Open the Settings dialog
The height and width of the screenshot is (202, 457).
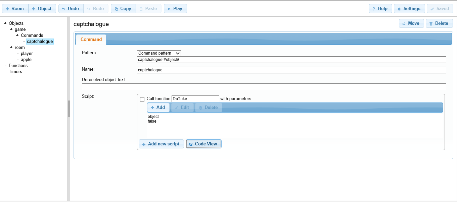[x=409, y=9]
